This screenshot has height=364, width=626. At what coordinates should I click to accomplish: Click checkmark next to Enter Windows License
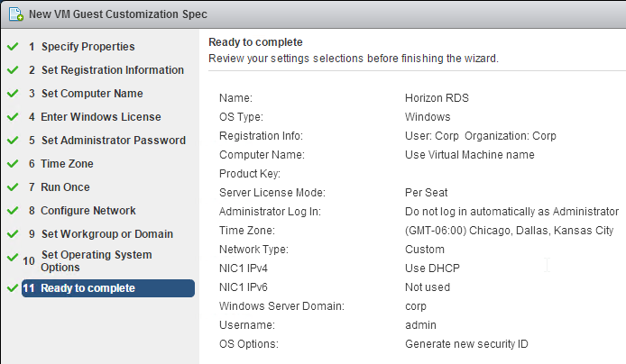13,116
